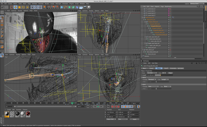Viewport: 207px width, 127px height.
Task: Collapse the Tongue_Root_Jnt tree node
Action: 145,22
